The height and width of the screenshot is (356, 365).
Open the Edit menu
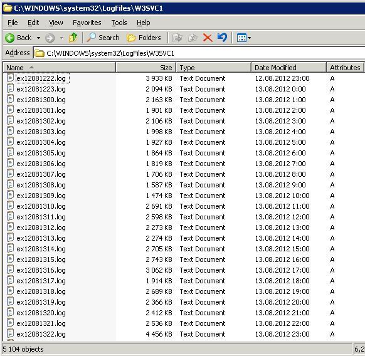click(33, 23)
